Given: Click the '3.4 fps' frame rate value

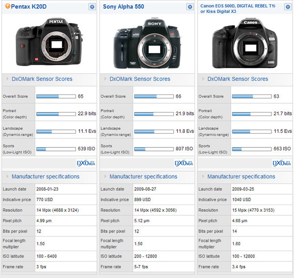Looking at the screenshot, I should (x=239, y=267).
